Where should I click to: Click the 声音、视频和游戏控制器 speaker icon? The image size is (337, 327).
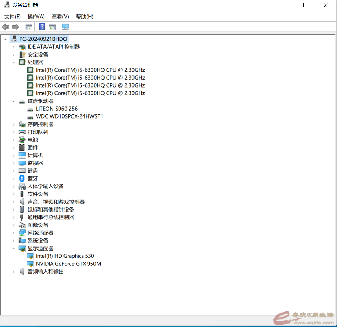22,202
